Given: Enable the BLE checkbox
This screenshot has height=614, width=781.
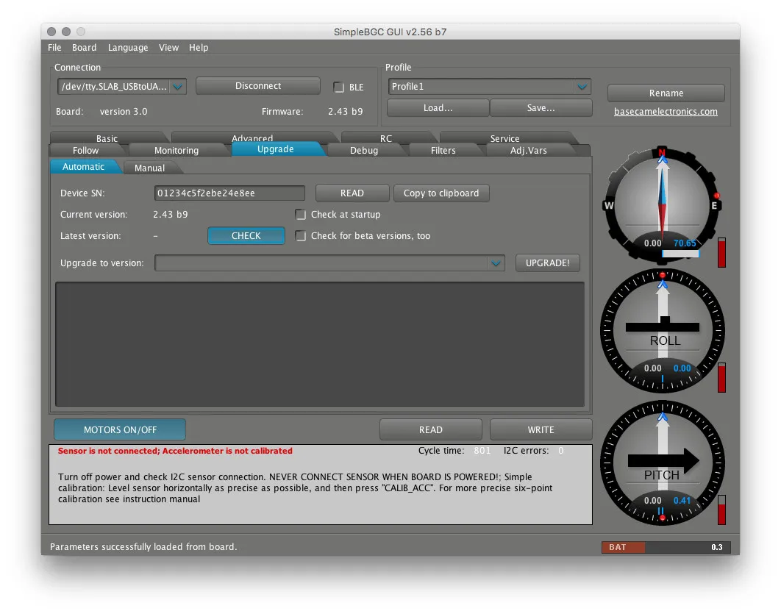Looking at the screenshot, I should point(339,88).
